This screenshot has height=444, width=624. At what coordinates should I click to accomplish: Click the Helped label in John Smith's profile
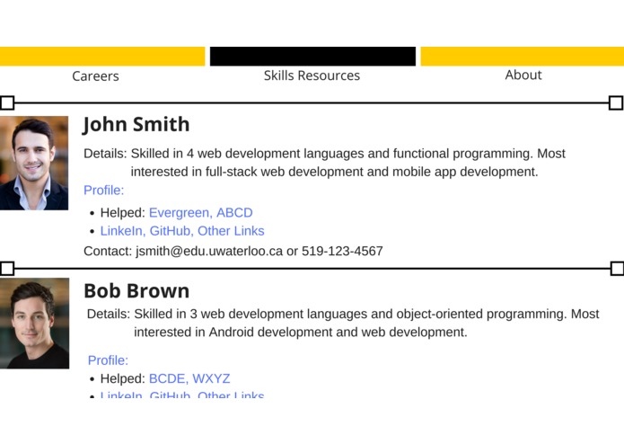coord(123,213)
